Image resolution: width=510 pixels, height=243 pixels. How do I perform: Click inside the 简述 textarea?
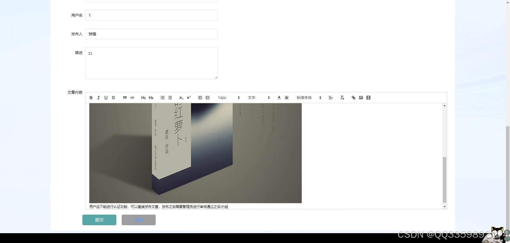point(151,63)
